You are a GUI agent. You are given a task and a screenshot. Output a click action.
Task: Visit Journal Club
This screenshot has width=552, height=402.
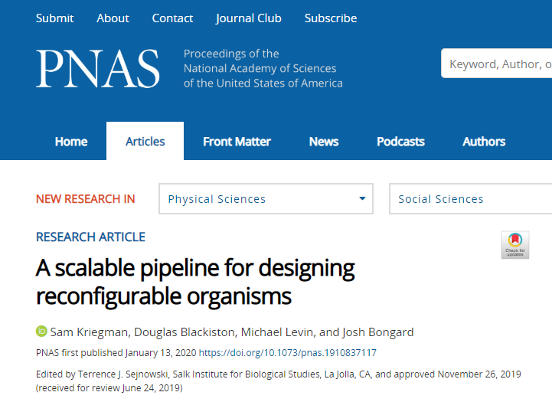coord(249,18)
